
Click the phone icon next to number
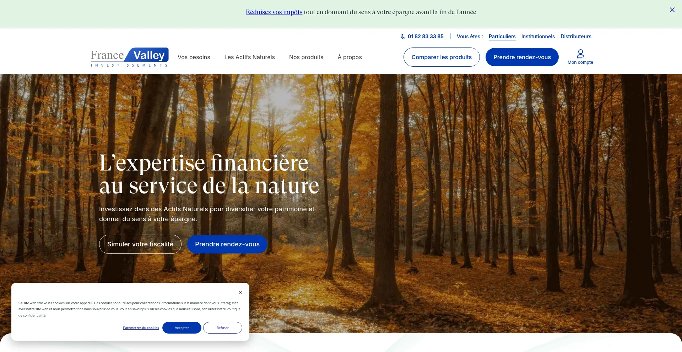402,37
